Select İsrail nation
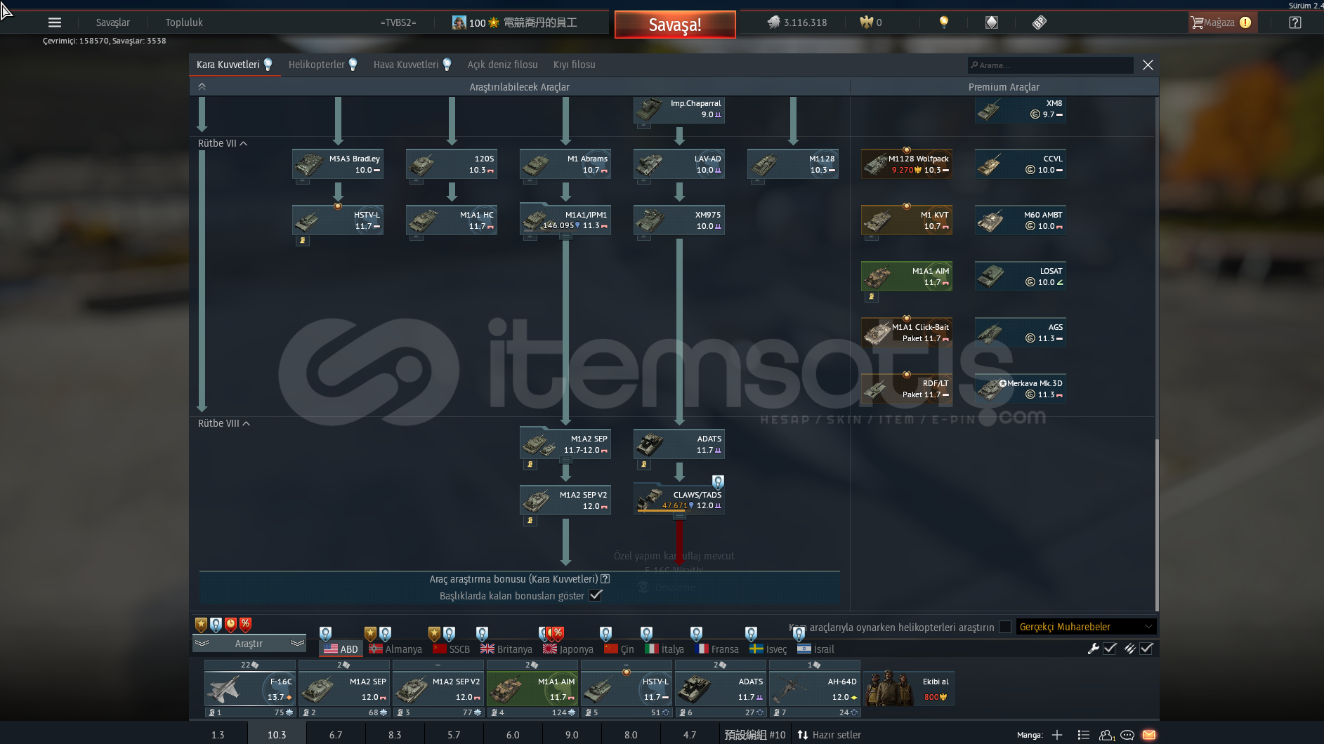1324x744 pixels. (x=816, y=649)
